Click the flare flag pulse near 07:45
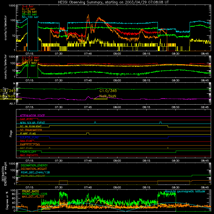This screenshot has height=214, width=214. pos(88,133)
